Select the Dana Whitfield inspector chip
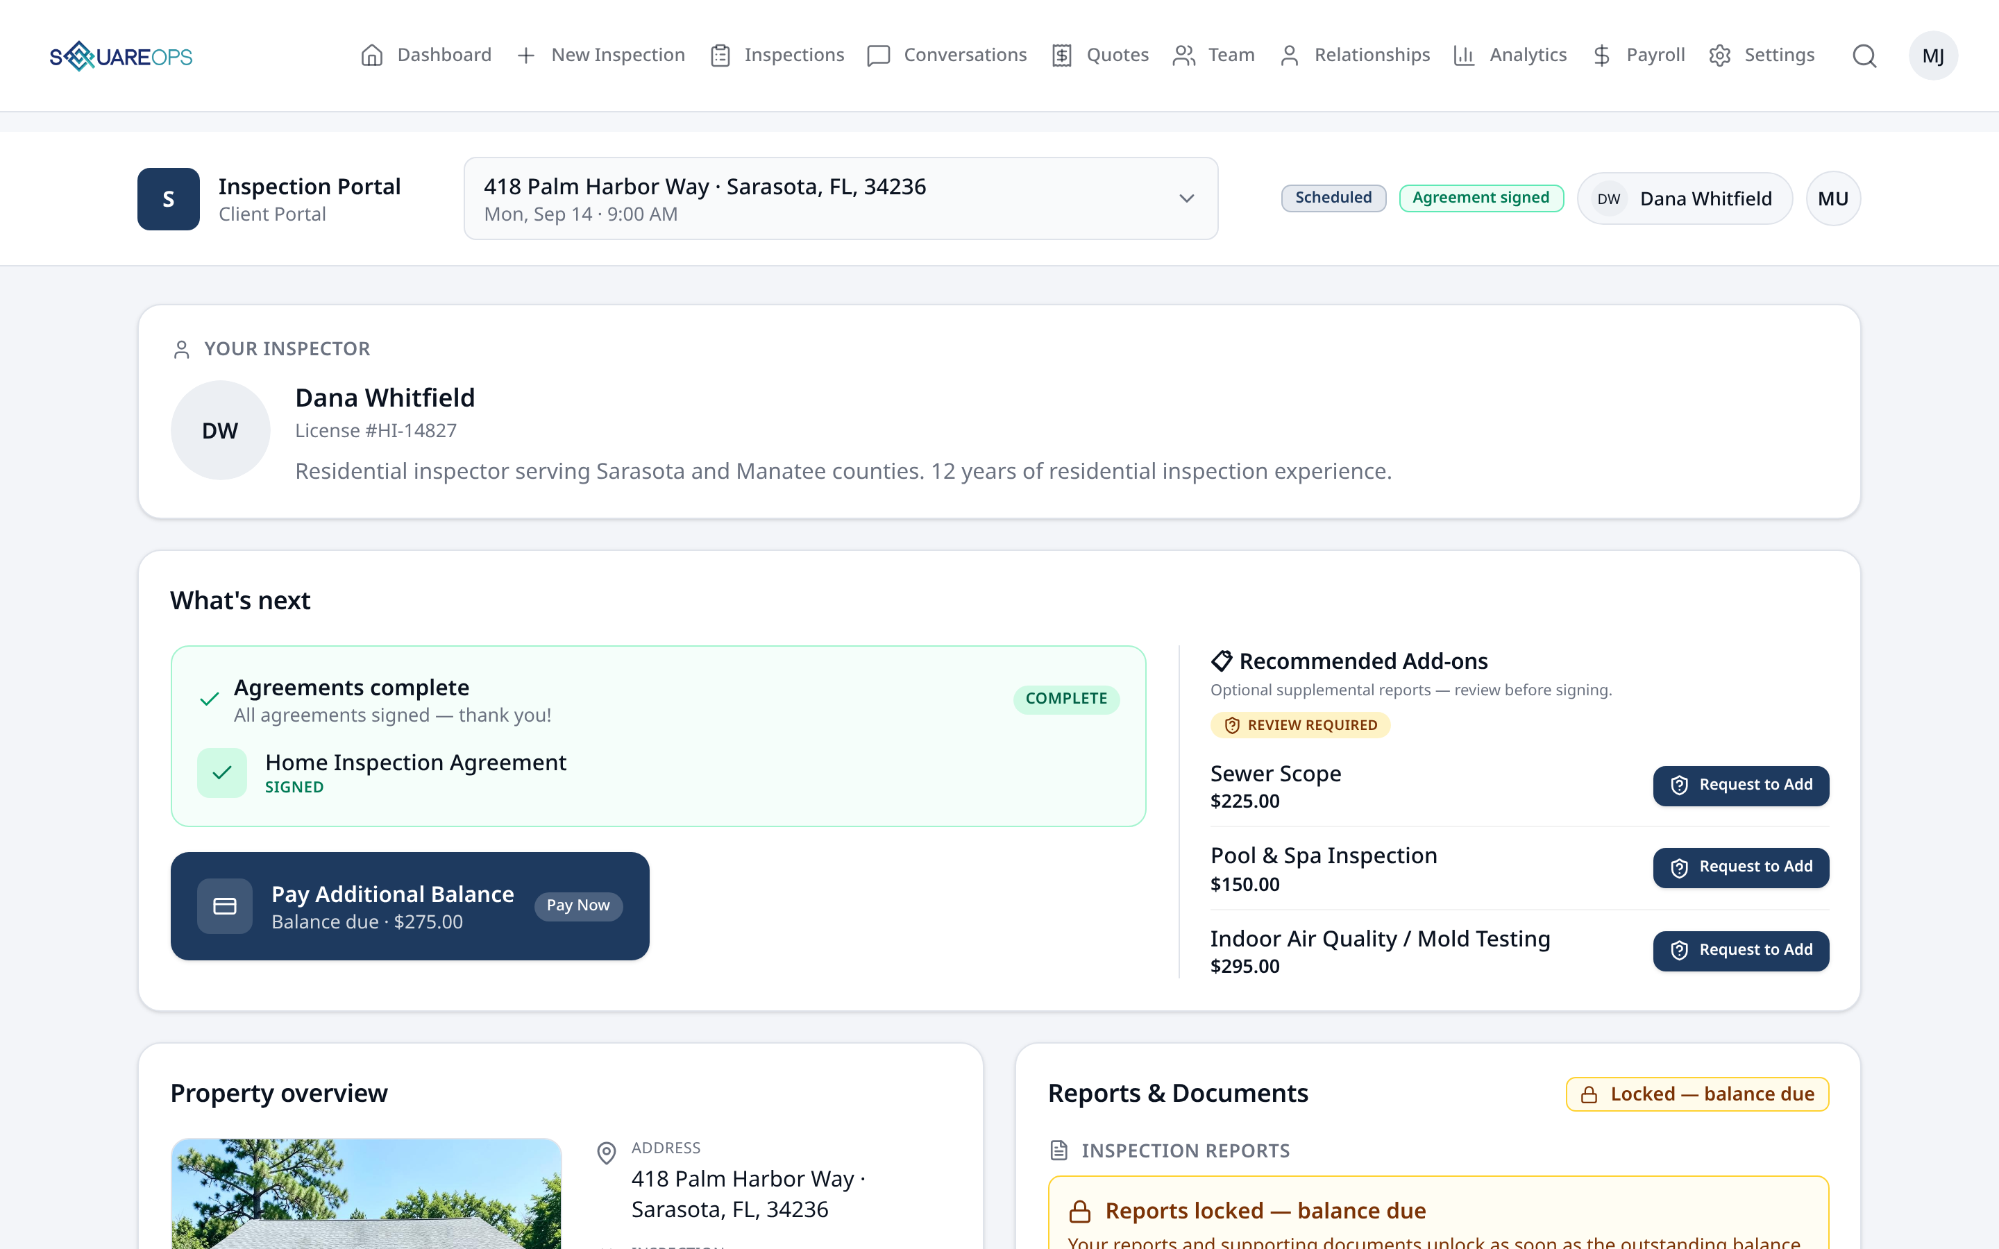Image resolution: width=1999 pixels, height=1249 pixels. pyautogui.click(x=1685, y=199)
